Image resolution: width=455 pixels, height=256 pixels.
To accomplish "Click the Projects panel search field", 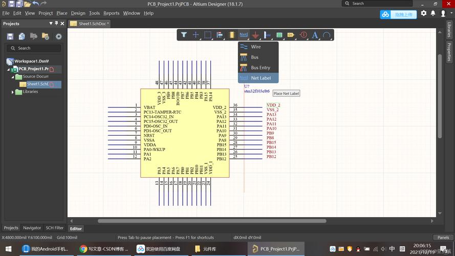I will tap(33, 48).
